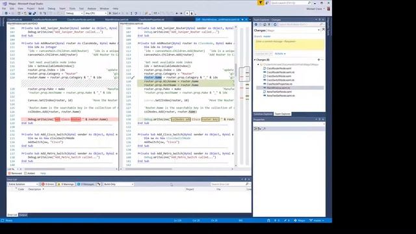Click the Property Pages wrench icon

coord(264,129)
